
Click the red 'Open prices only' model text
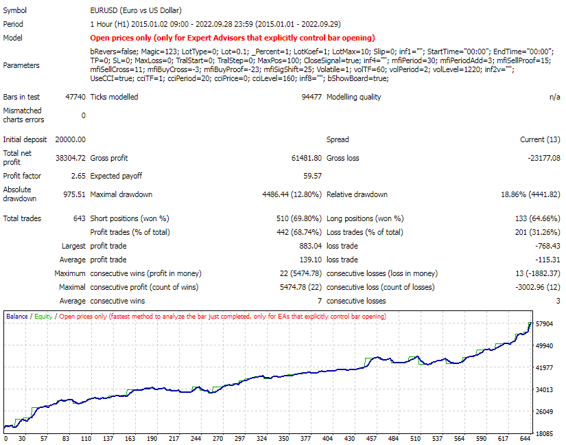233,38
